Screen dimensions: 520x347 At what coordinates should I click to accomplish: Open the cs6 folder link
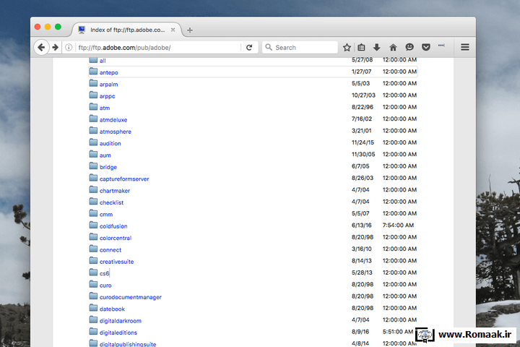tap(105, 273)
